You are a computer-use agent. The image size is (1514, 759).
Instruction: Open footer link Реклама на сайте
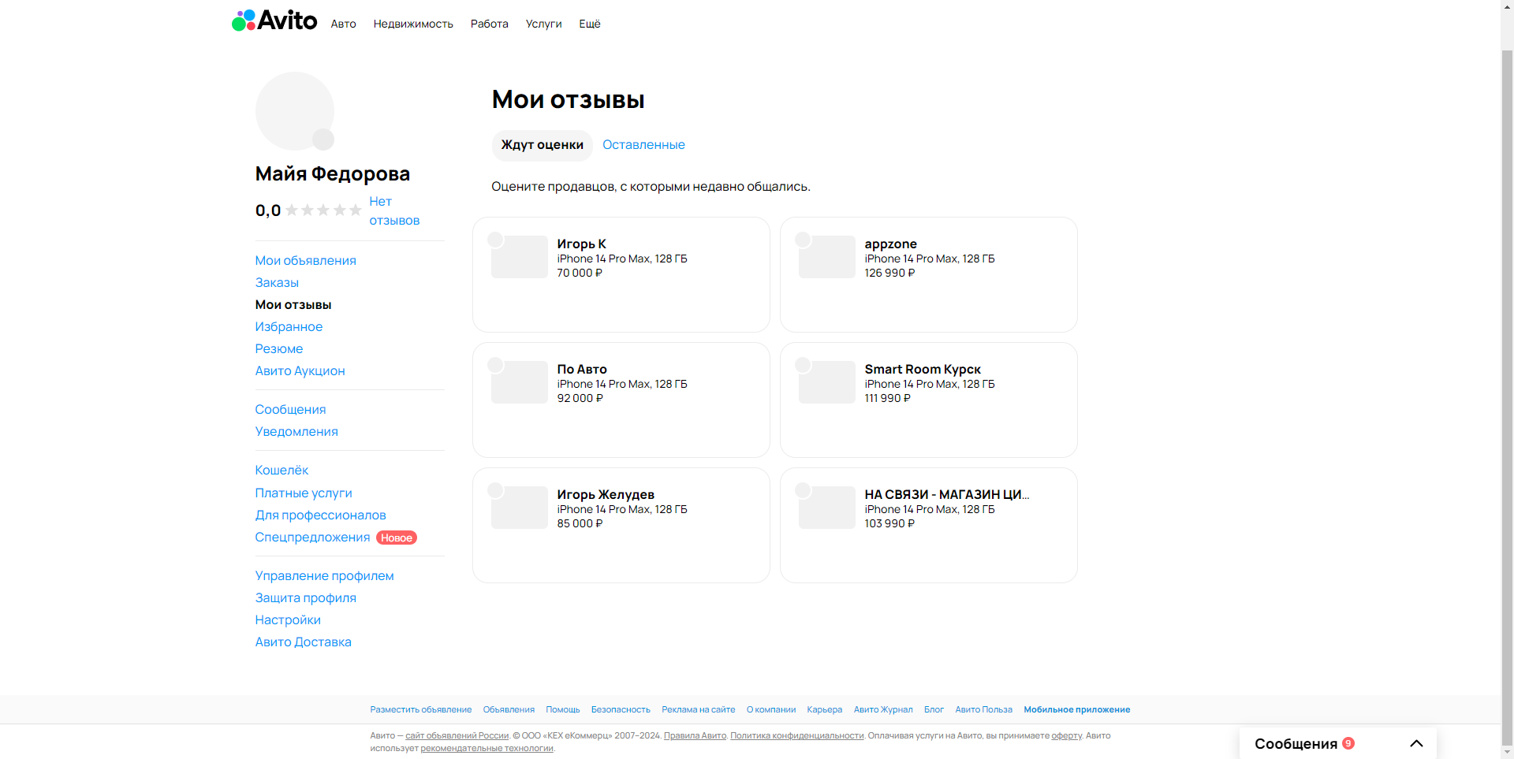(699, 710)
